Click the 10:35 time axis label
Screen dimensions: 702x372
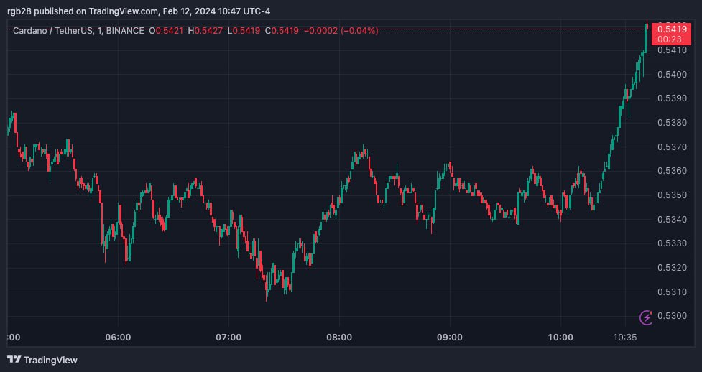(625, 337)
